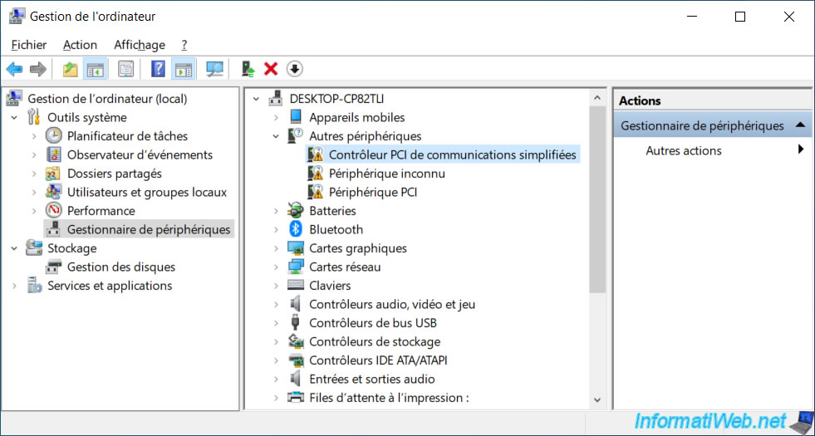Click Autres actions in Actions pane
This screenshot has height=436, width=815.
pyautogui.click(x=684, y=150)
